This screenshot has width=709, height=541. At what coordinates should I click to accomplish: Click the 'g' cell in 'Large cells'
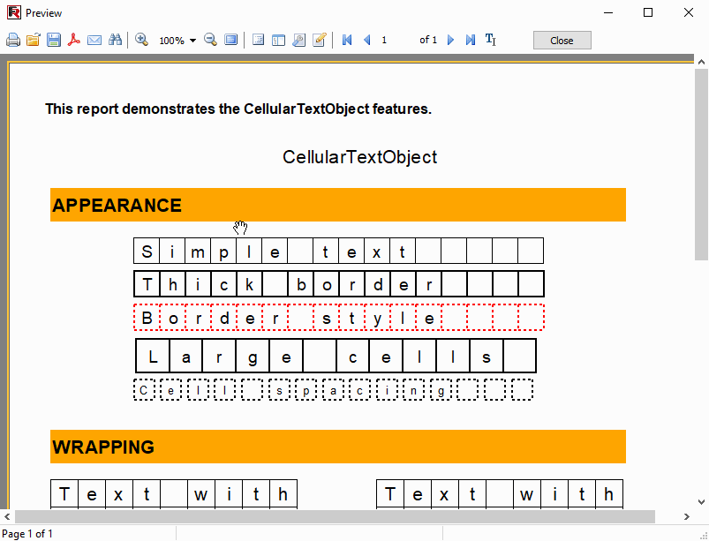pyautogui.click(x=253, y=357)
